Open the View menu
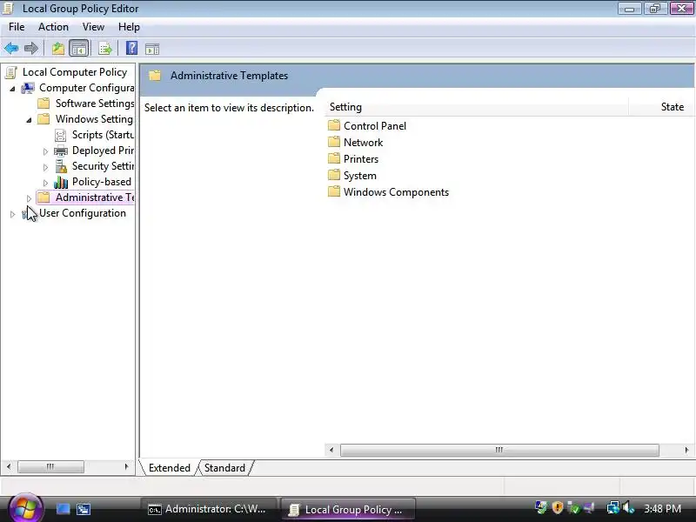Screen dimensions: 696x522 [x=93, y=27]
